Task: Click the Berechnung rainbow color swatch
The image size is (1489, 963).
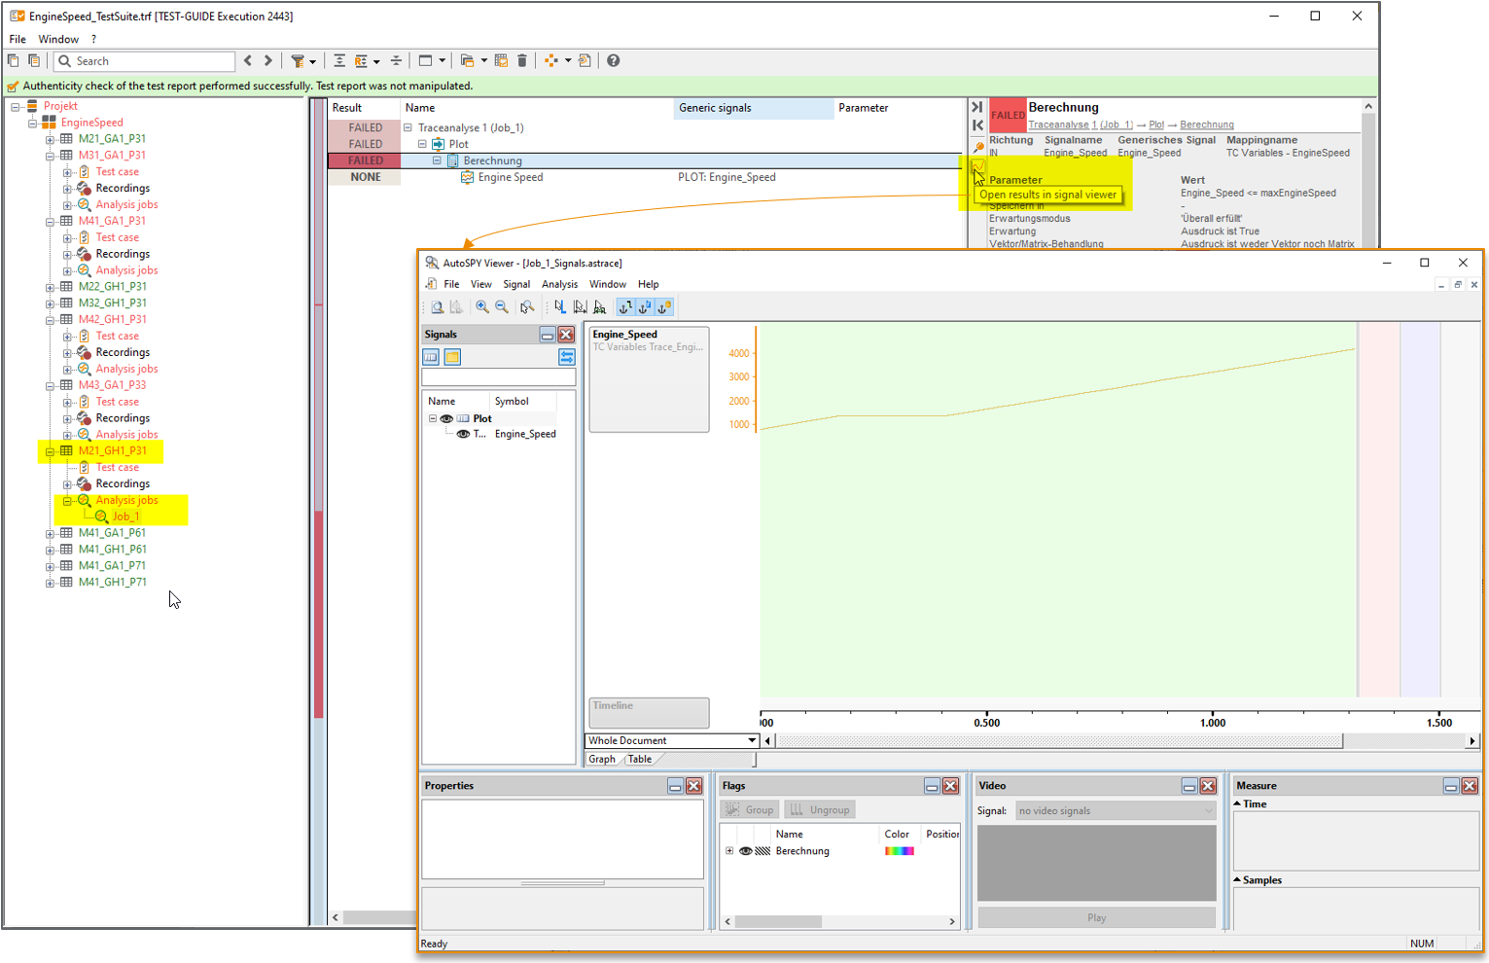Action: point(898,850)
